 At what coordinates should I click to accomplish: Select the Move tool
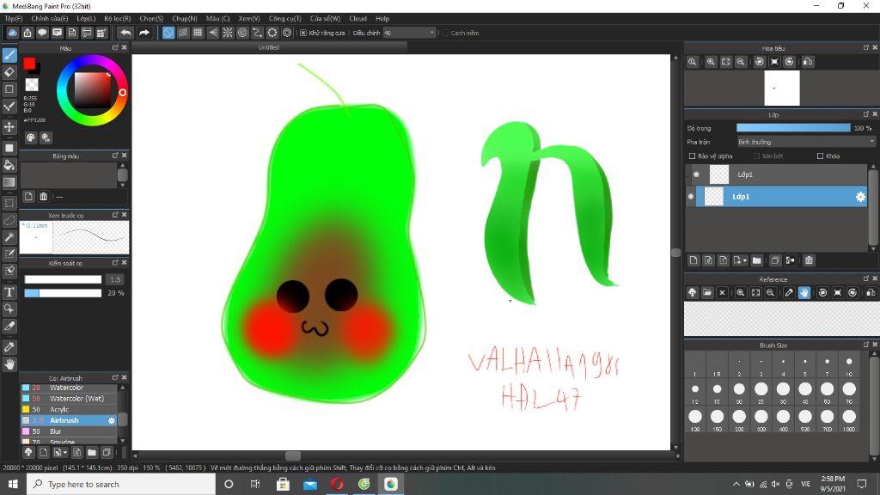[9, 127]
